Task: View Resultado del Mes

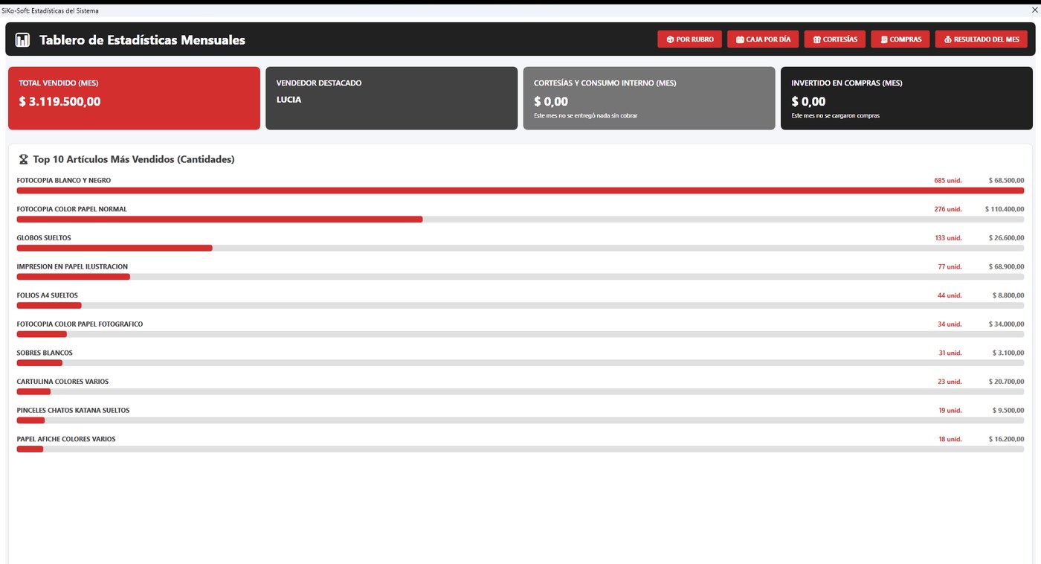Action: click(x=982, y=39)
